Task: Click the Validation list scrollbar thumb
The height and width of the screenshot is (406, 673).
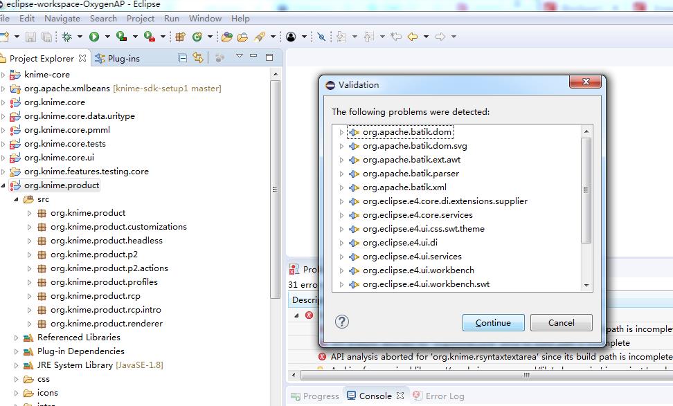Action: [586, 190]
